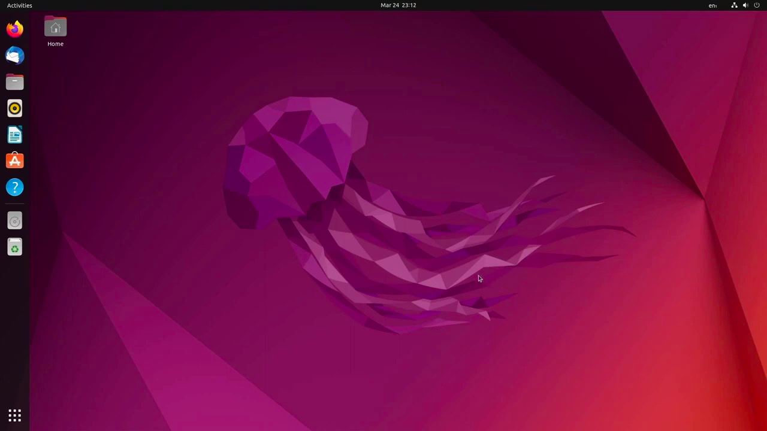
Task: Open the keyboard input language indicator
Action: pos(712,5)
